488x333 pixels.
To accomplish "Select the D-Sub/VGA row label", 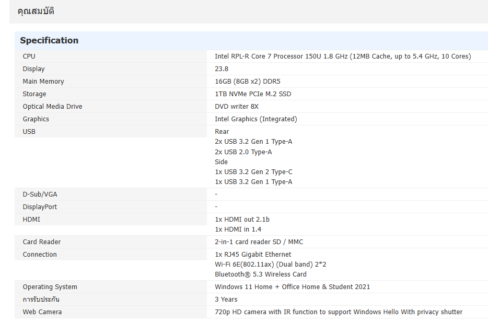I will [40, 194].
